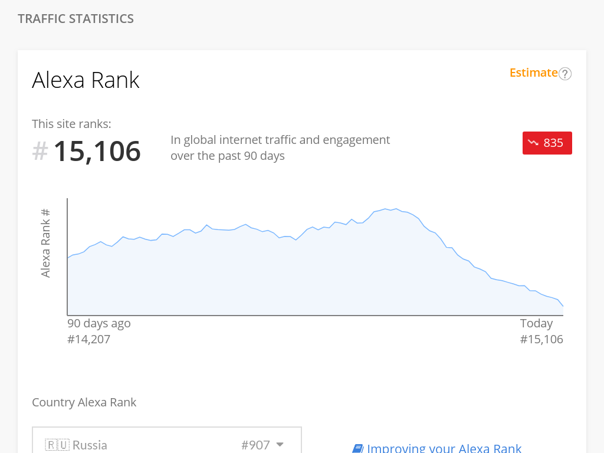Click the vertical Alexa Rank # axis label
604x453 pixels.
pyautogui.click(x=45, y=243)
